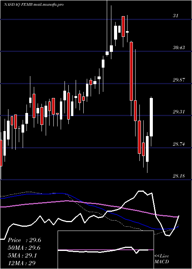
Task: Select the 28.18 price axis label
Action: (179, 176)
